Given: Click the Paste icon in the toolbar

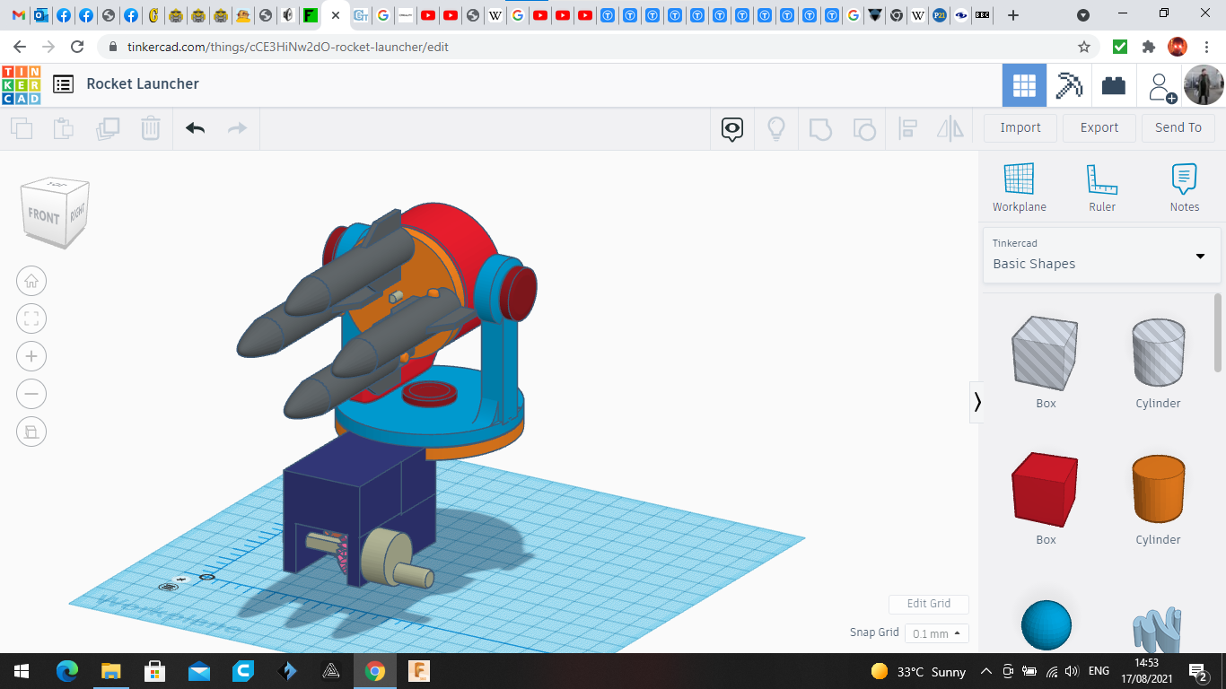Looking at the screenshot, I should [x=64, y=128].
